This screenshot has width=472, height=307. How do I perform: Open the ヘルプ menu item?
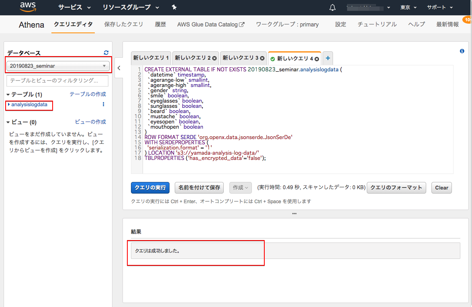point(417,24)
